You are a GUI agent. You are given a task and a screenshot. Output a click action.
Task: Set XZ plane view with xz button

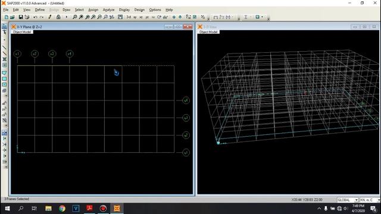click(x=141, y=17)
